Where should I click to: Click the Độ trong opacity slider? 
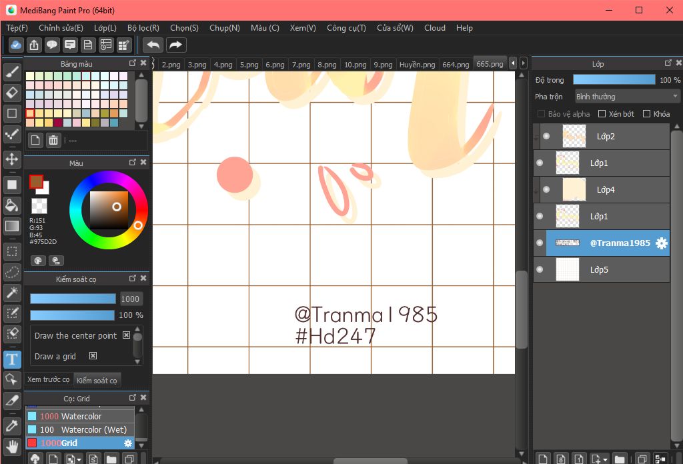click(x=614, y=79)
